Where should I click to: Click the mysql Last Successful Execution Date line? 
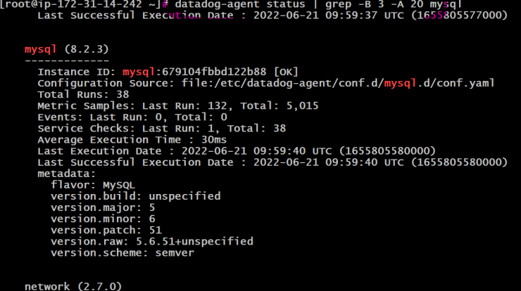pyautogui.click(x=272, y=162)
